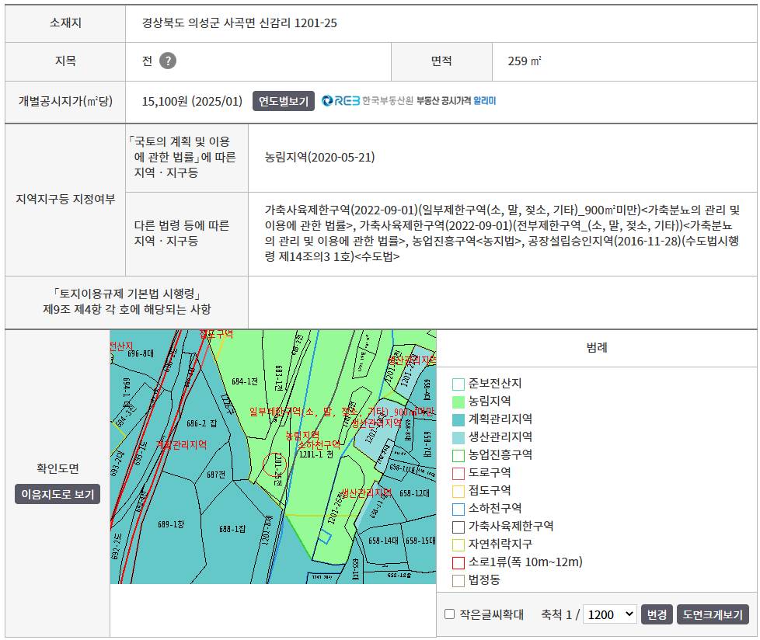Viewport: 760px width, 640px height.
Task: Click the 658-14대 parcel on the map
Action: click(383, 541)
